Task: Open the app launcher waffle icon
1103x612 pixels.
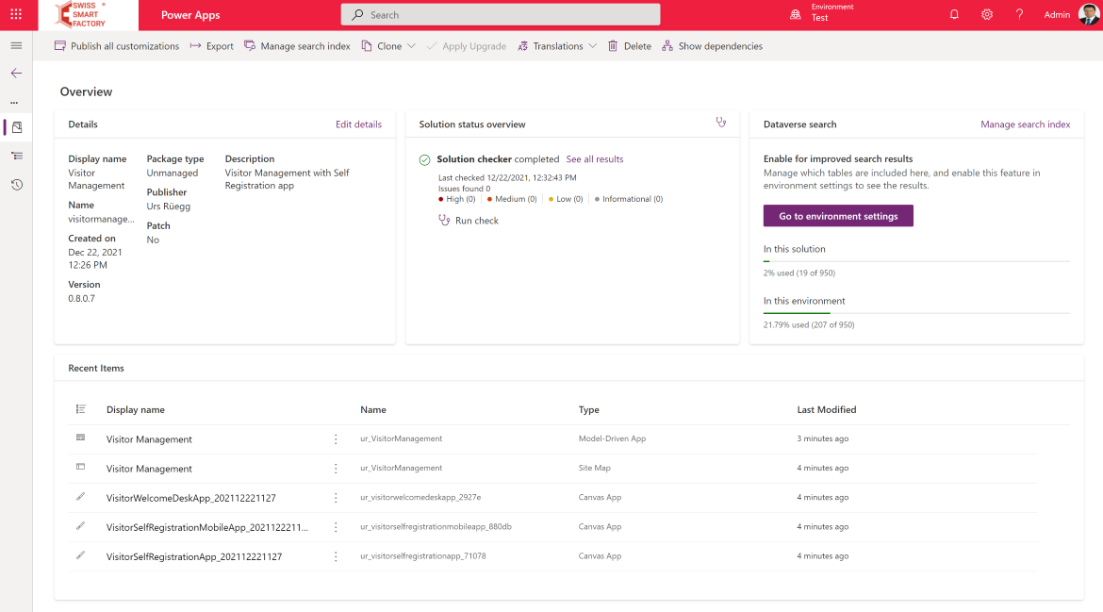Action: click(x=15, y=14)
